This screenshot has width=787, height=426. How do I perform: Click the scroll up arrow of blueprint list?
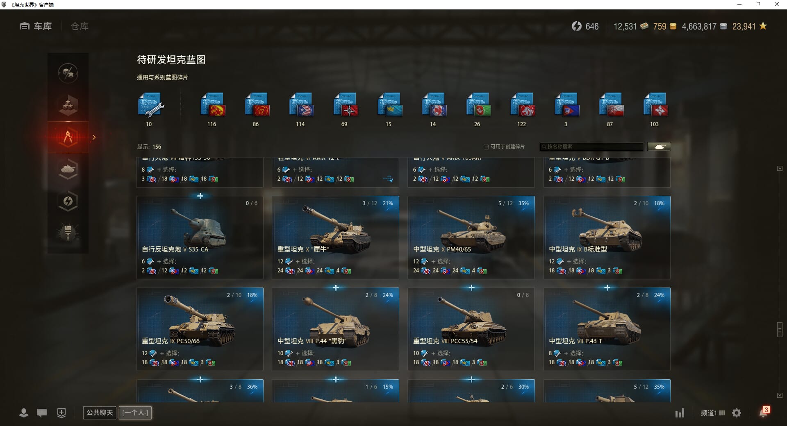[780, 168]
